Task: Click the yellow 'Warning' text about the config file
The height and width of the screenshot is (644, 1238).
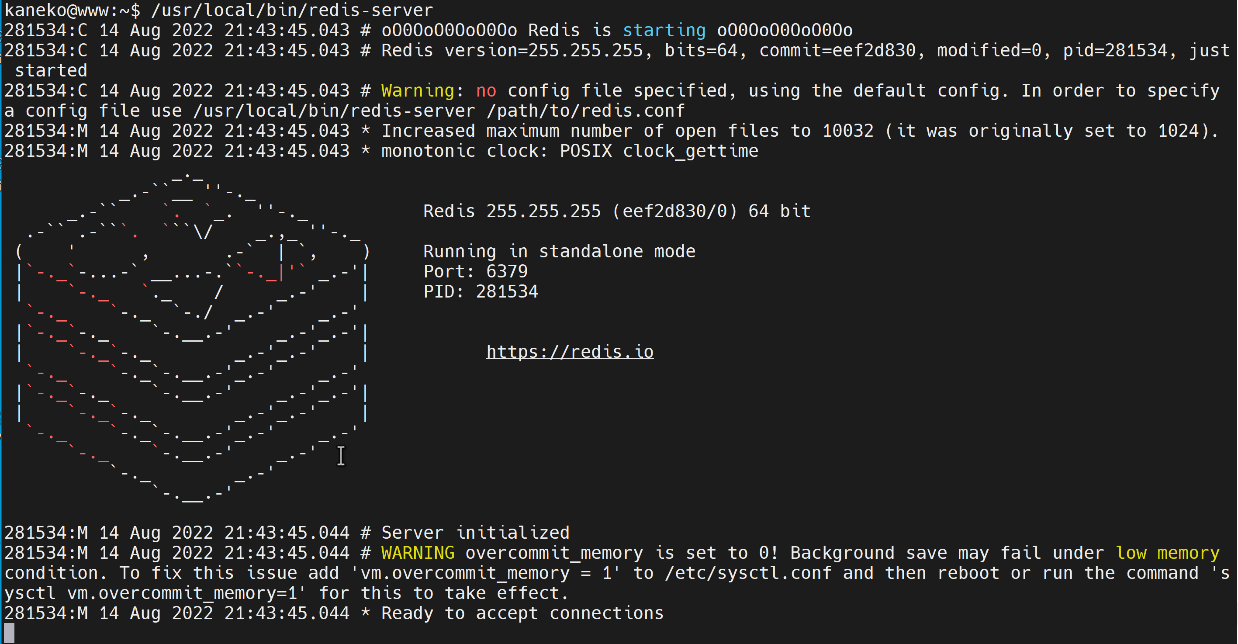Action: tap(417, 91)
